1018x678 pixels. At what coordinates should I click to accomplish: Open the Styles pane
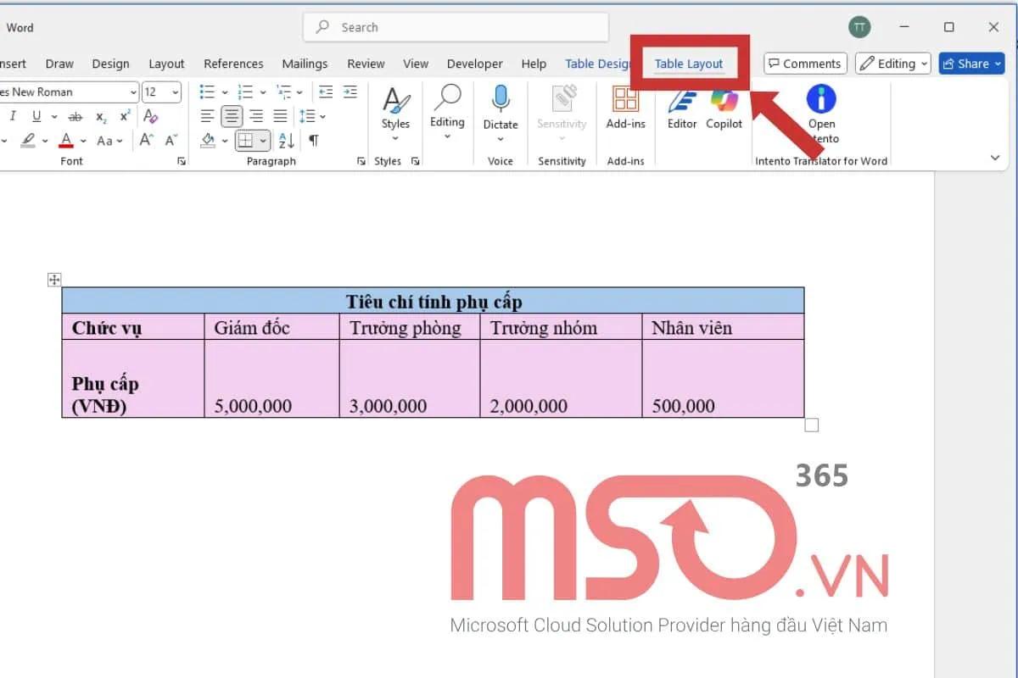coord(395,110)
